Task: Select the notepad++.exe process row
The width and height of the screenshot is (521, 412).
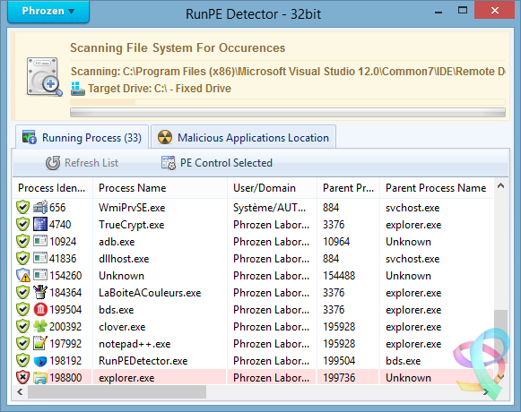Action: pos(253,344)
